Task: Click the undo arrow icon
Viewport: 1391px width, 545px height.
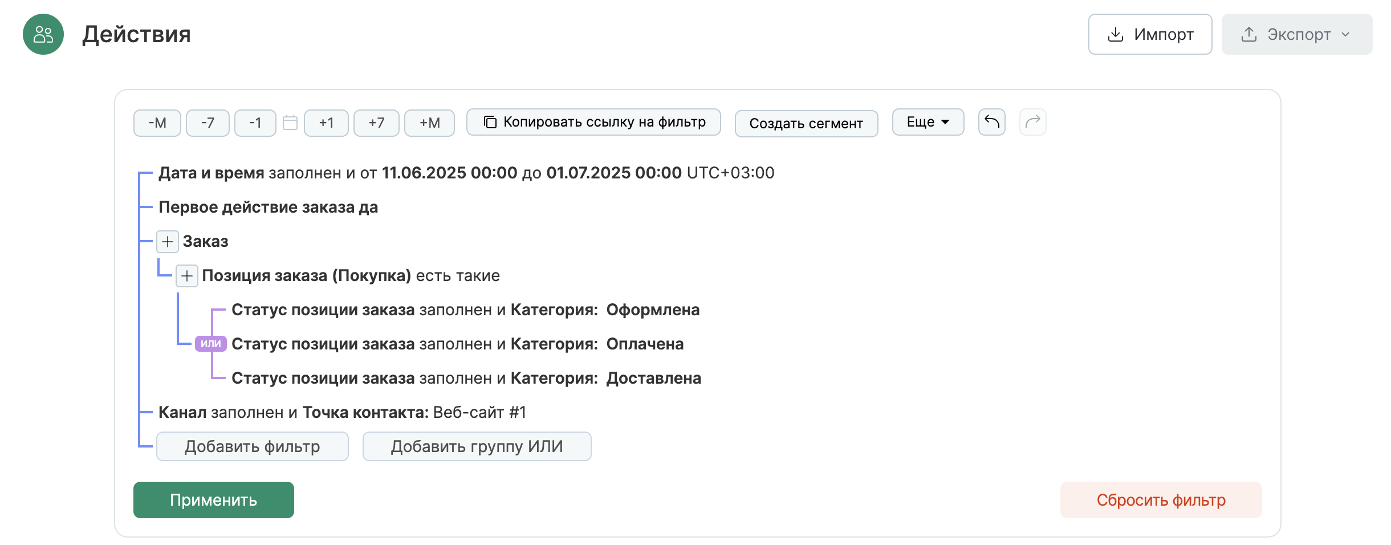Action: point(991,122)
